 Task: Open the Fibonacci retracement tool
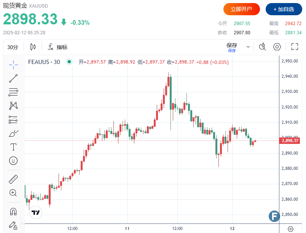[x=13, y=92]
